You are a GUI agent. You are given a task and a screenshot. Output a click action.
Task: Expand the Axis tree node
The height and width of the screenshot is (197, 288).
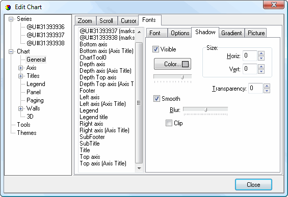click(20, 68)
